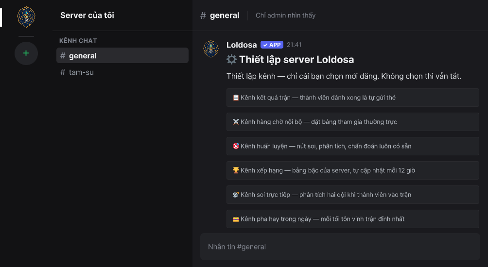Choose Kênh hàng chờ nội bộ option
Screen dimensions: 488x267
tap(352, 122)
